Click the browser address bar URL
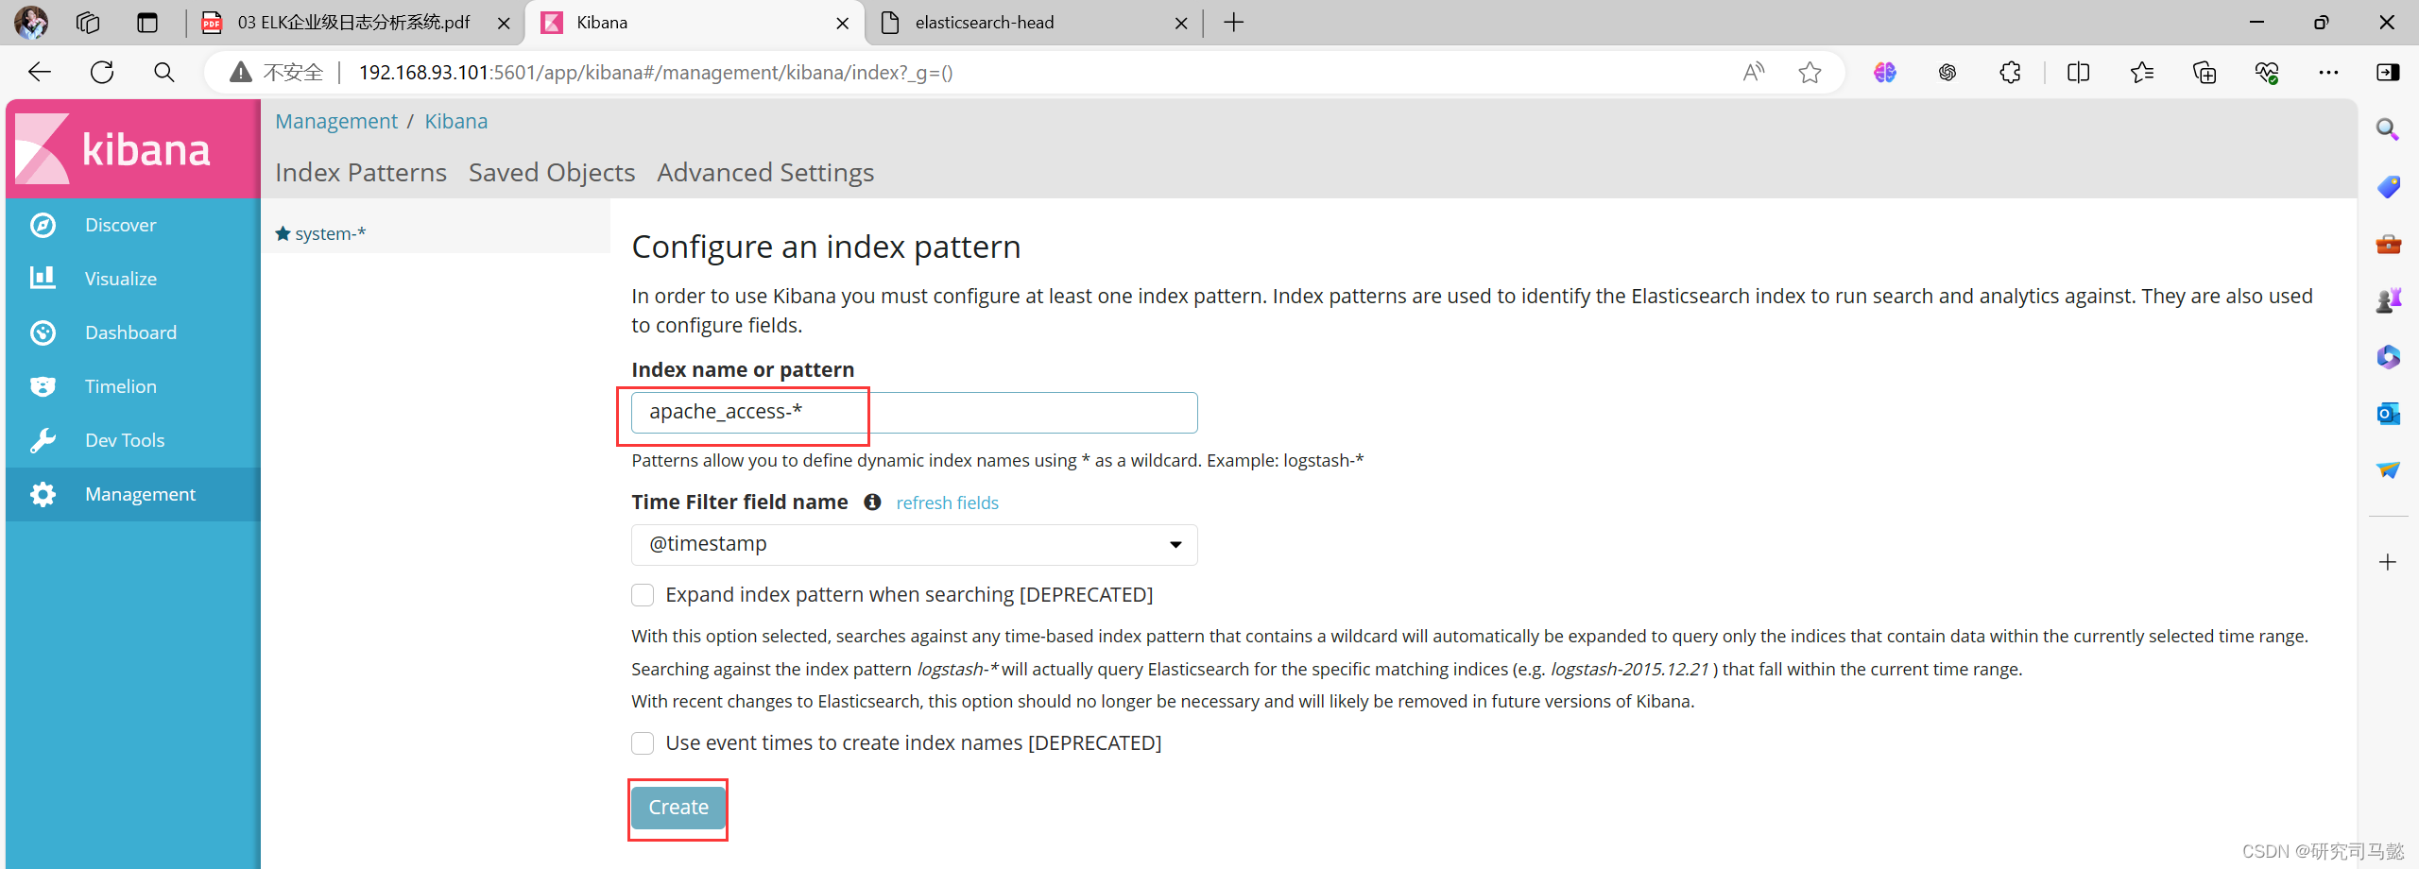 pyautogui.click(x=656, y=73)
